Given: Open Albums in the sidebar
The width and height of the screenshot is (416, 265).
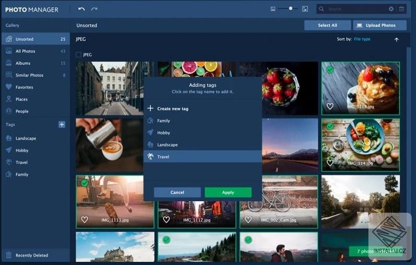Looking at the screenshot, I should 36,63.
